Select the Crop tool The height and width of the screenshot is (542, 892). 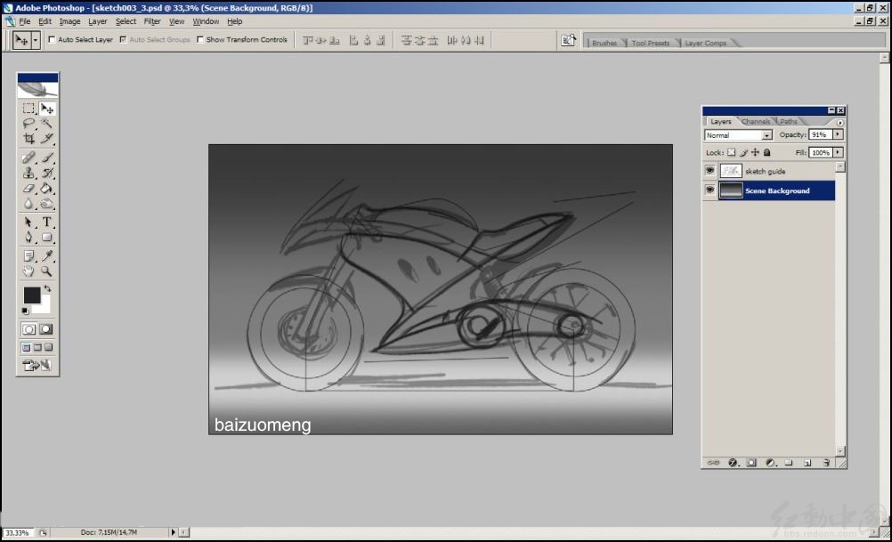(28, 138)
